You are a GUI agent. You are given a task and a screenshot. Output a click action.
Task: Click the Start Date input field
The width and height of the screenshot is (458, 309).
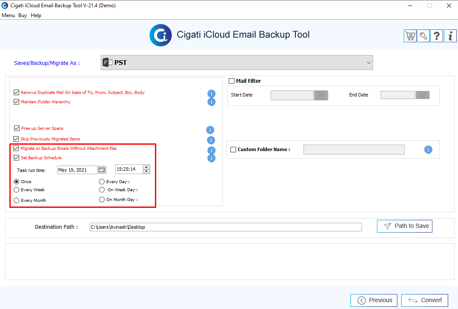click(292, 95)
